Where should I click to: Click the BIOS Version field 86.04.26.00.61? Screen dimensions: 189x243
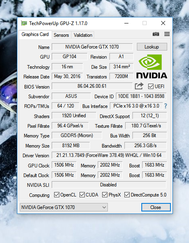(x=92, y=86)
